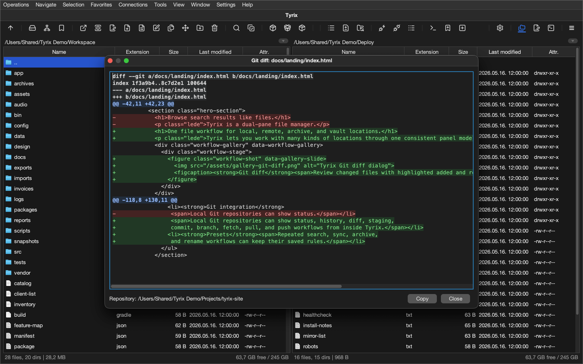Sort right pane by the Size column
Image resolution: width=583 pixels, height=364 pixels.
[463, 52]
